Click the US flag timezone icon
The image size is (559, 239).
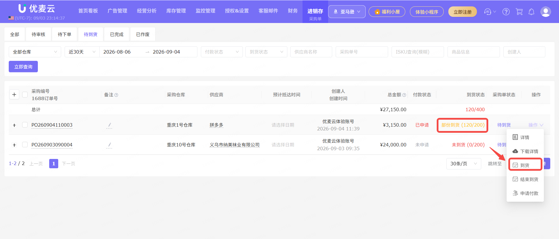11,18
